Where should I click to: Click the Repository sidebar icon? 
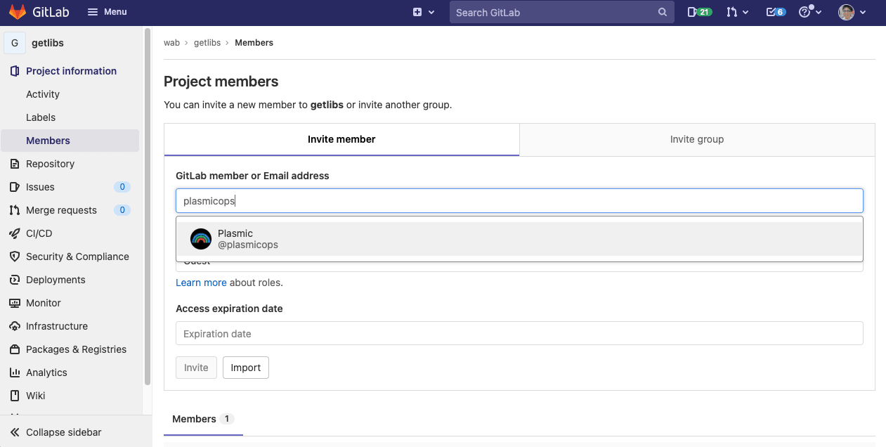[x=15, y=164]
